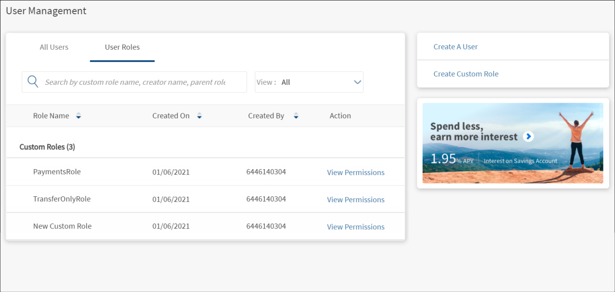
Task: Click the View dropdown chevron
Action: [x=358, y=82]
